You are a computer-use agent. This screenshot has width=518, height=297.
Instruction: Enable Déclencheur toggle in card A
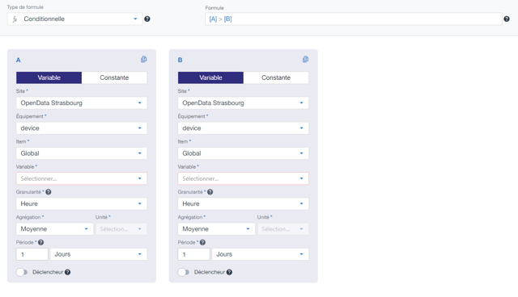[22, 272]
